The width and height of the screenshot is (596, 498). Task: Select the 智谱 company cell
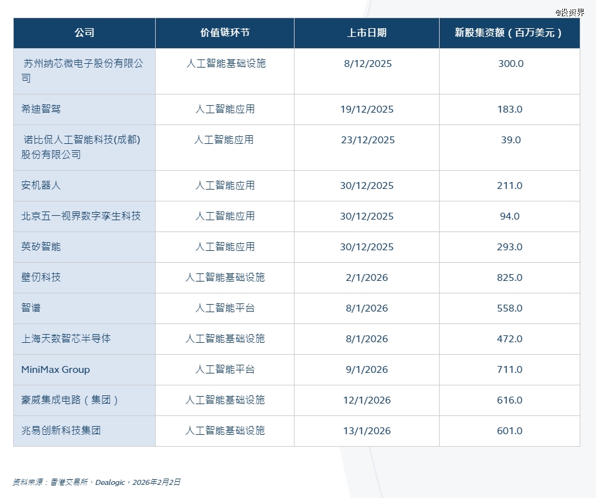(x=31, y=308)
